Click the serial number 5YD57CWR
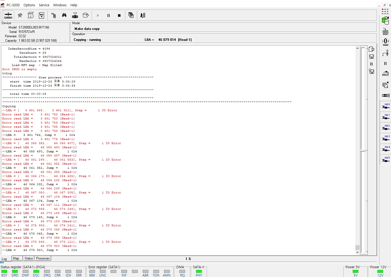Viewport: 391px width, 277px height. [27, 32]
